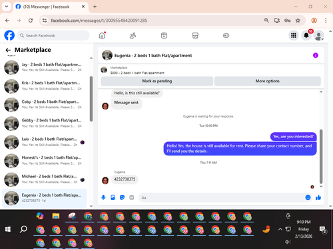Open Windows Start menu
Screen dimensions: 333x249
8,229
